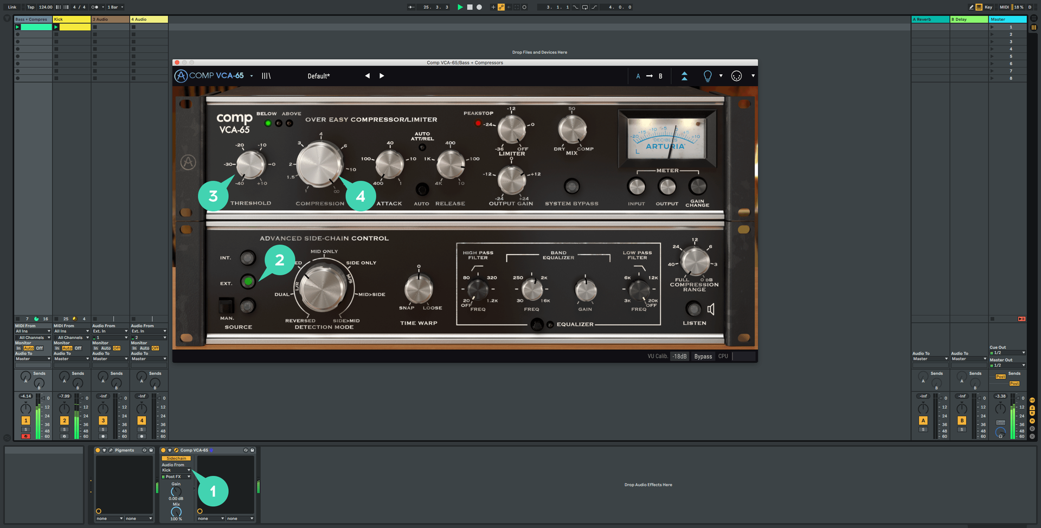Toggle the System Bypass button

click(x=571, y=186)
